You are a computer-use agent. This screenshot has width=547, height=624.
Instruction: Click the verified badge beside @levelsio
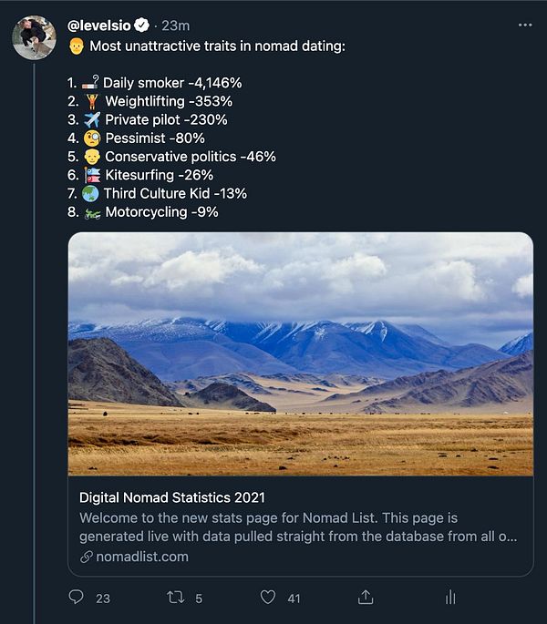pyautogui.click(x=146, y=26)
